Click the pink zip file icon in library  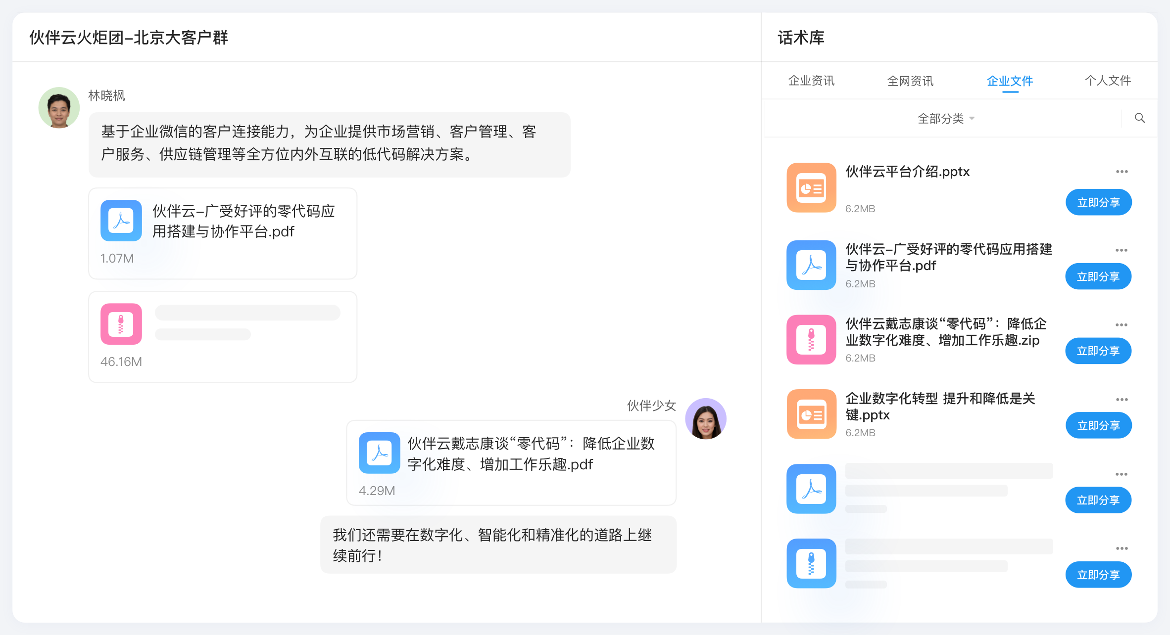[811, 340]
